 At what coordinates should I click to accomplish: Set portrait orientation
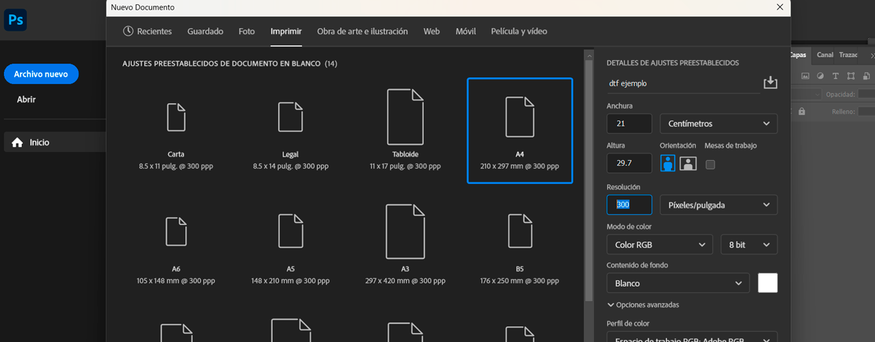(668, 163)
